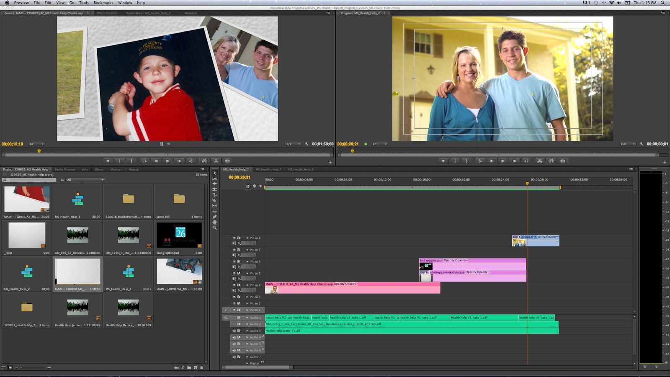Mute the Audio 4 track speaker
Image resolution: width=670 pixels, height=377 pixels.
234,337
